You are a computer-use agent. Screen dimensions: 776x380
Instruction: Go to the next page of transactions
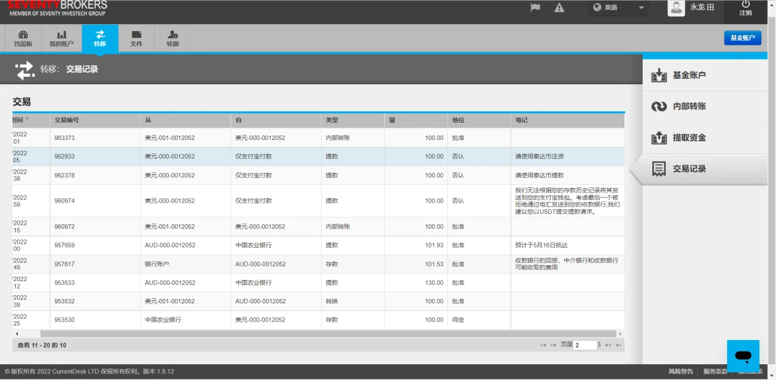click(x=608, y=345)
